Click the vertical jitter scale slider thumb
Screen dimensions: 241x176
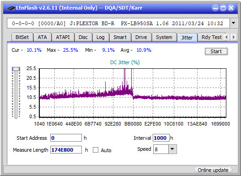click(x=16, y=69)
